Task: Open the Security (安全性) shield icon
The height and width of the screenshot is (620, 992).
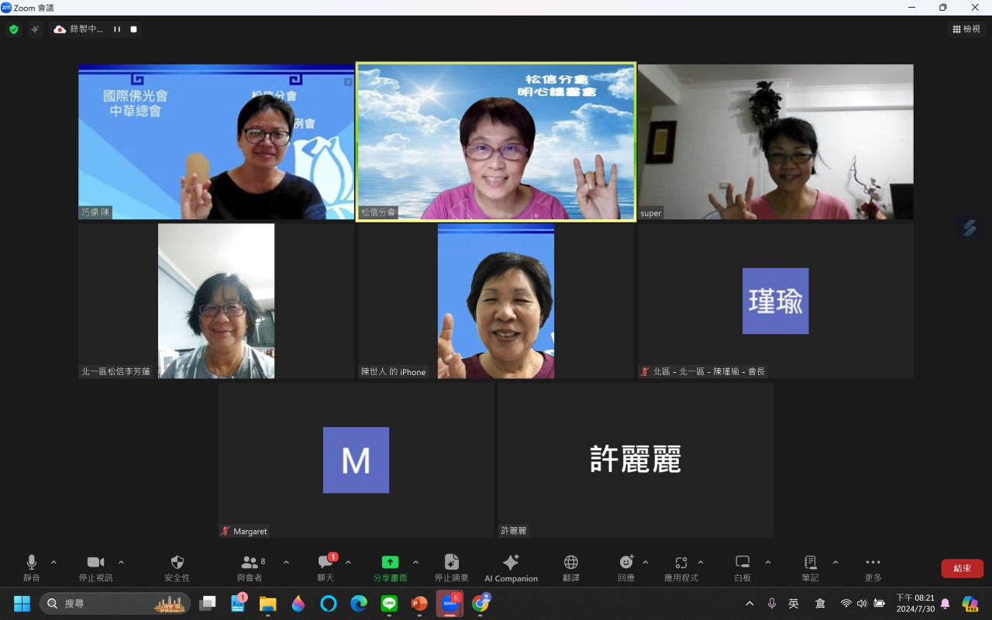Action: 177,568
